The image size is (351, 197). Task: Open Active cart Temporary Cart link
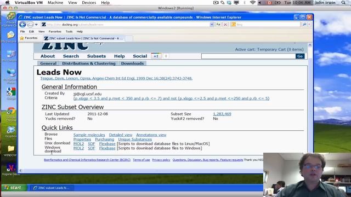(x=269, y=50)
